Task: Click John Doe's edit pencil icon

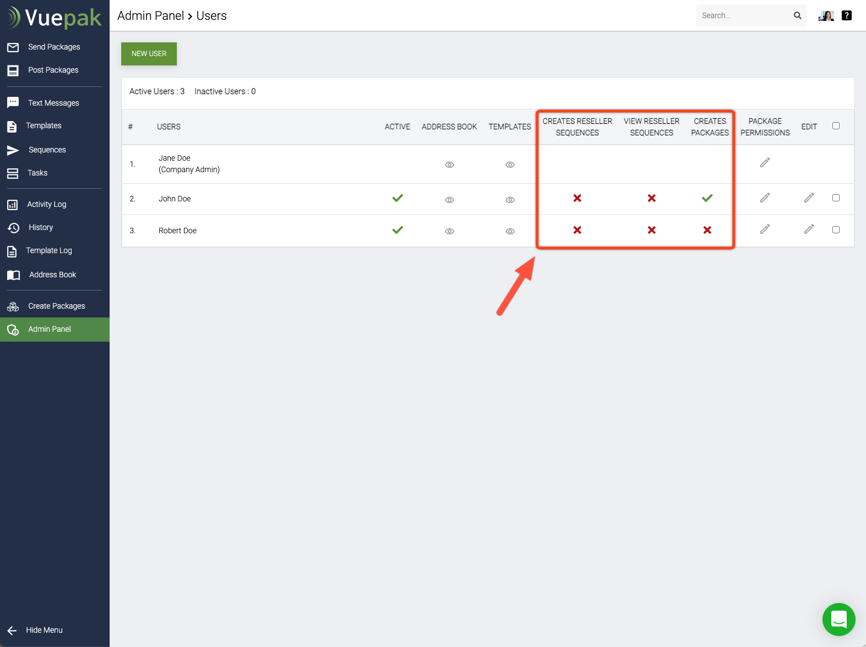Action: point(809,198)
